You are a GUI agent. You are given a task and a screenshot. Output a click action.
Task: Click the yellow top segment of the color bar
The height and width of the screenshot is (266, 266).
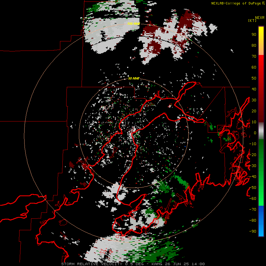coord(261,41)
